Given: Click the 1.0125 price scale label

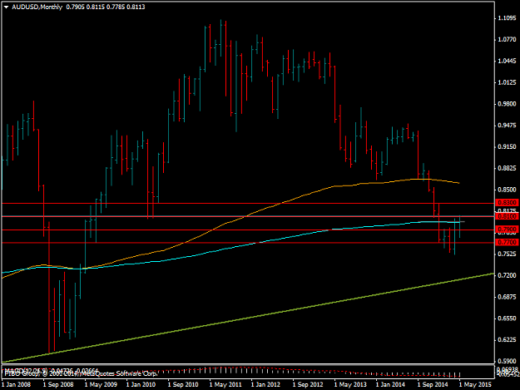Looking at the screenshot, I should point(507,82).
